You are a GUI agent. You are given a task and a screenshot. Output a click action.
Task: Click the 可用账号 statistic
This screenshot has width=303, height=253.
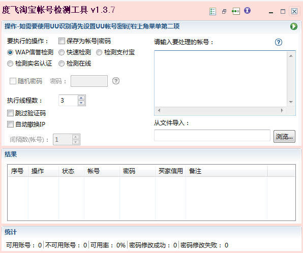point(24,245)
